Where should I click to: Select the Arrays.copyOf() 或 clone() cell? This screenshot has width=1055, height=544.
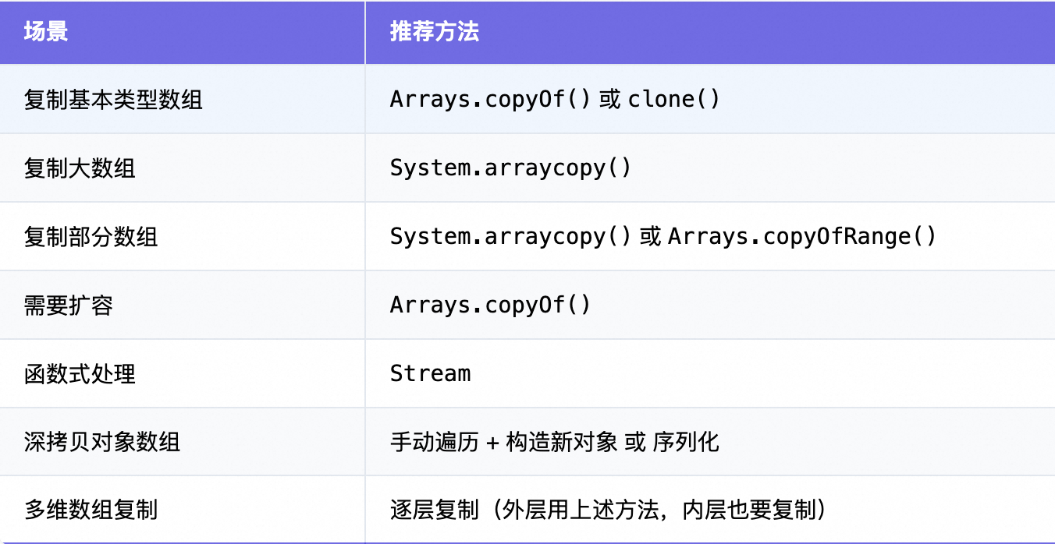[710, 99]
